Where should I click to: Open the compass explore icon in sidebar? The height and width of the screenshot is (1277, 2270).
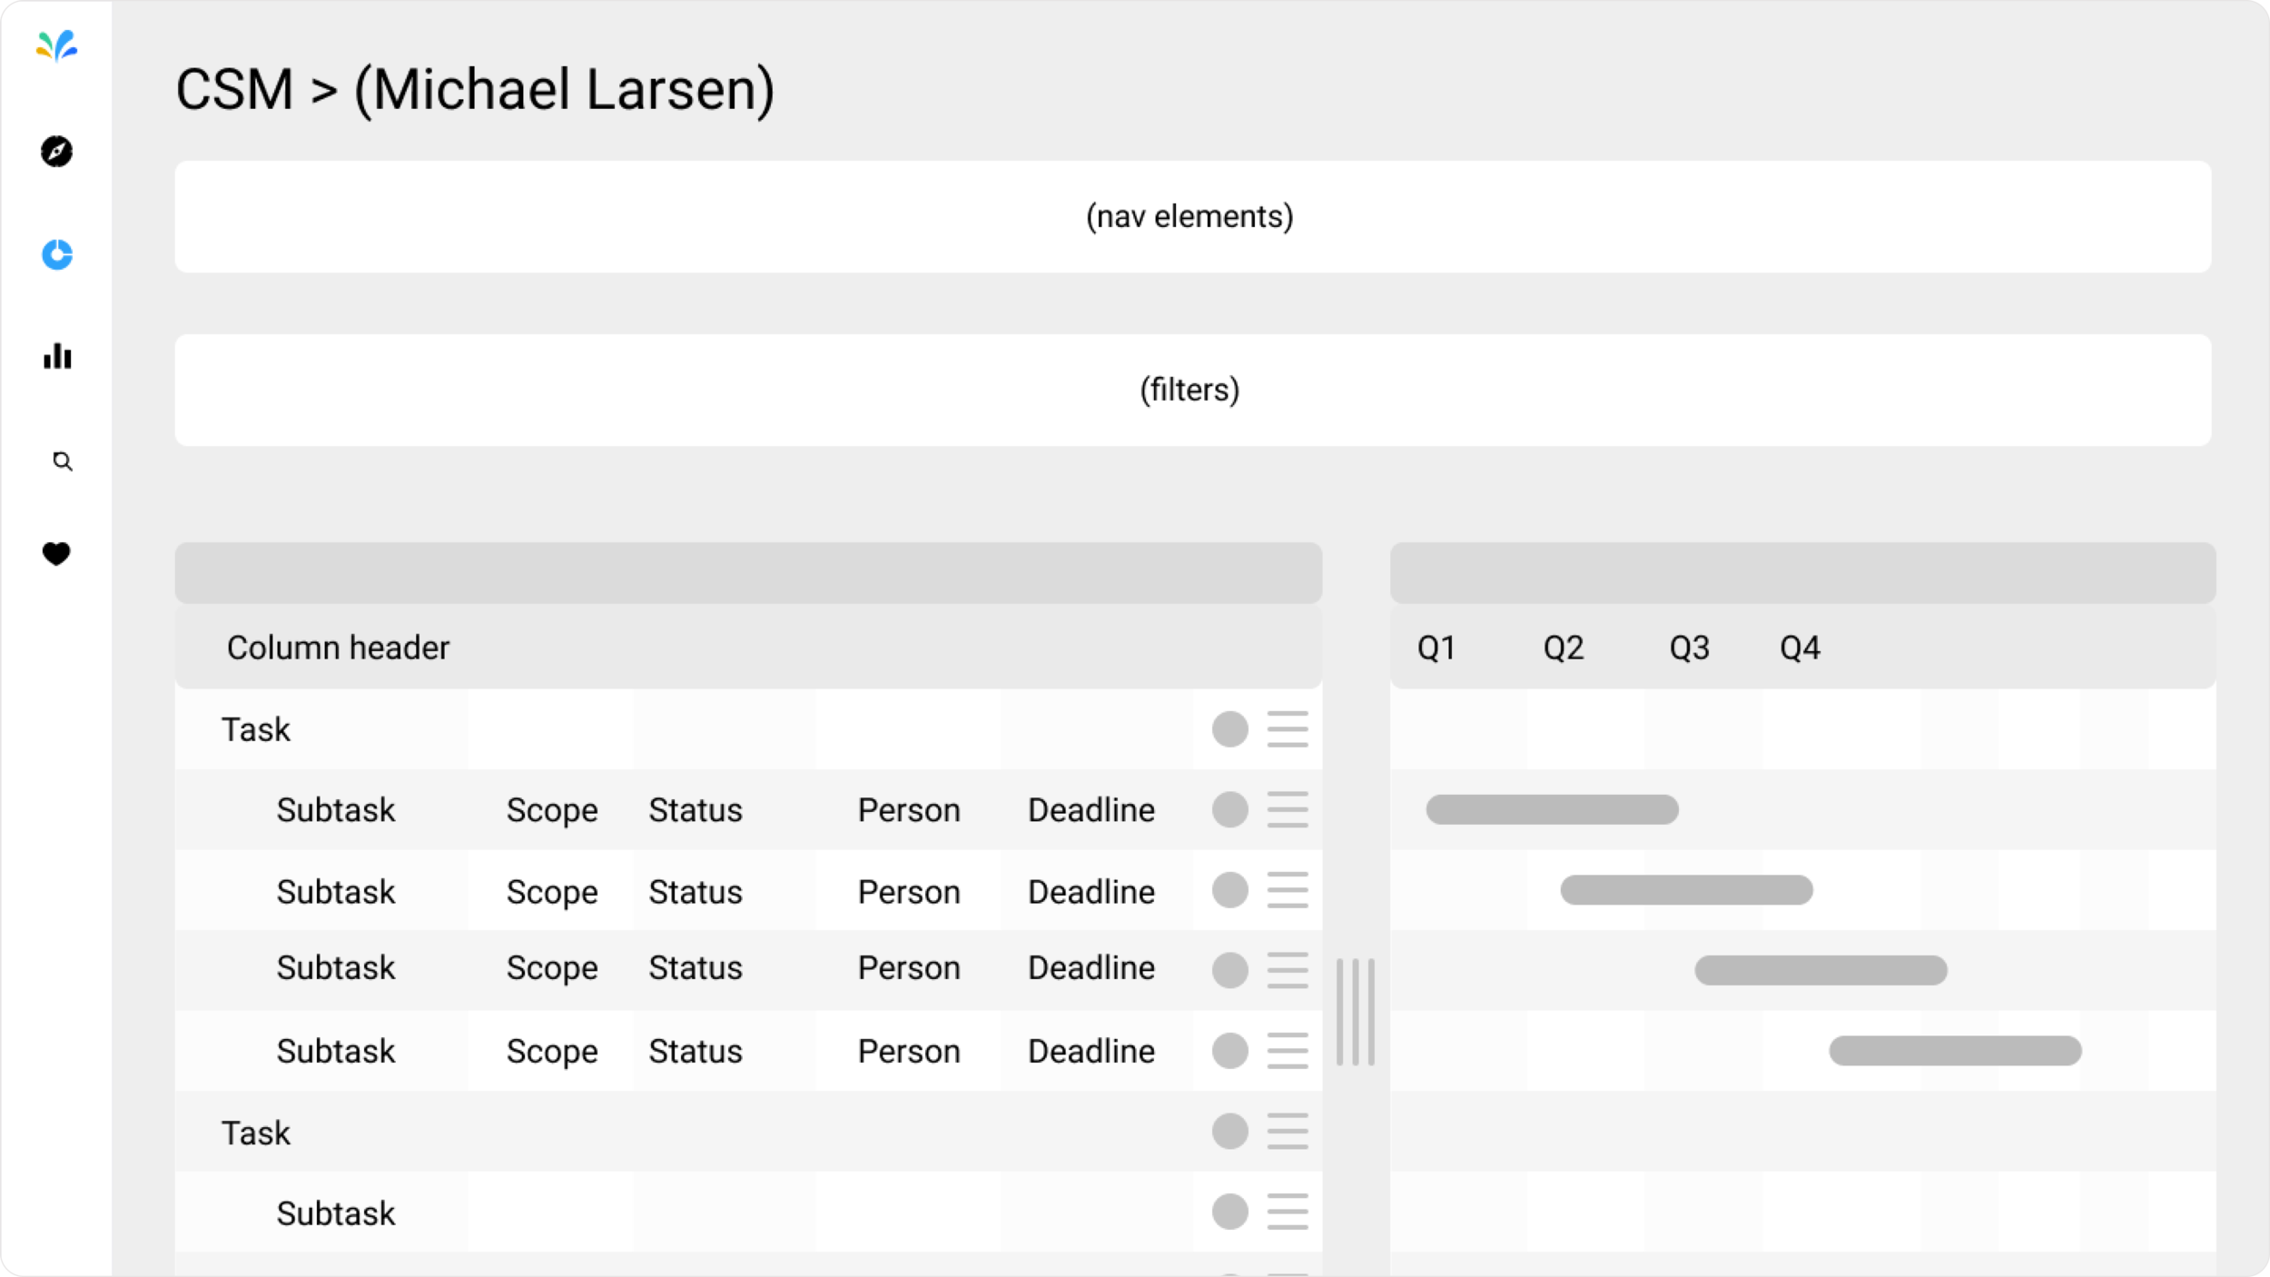[56, 152]
